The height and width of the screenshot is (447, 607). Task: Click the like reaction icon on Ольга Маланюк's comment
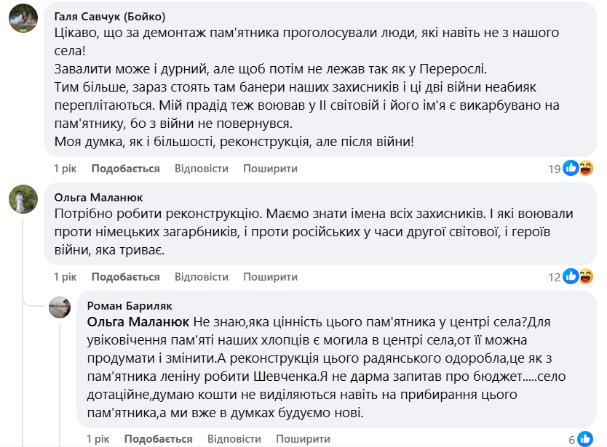[x=571, y=276]
